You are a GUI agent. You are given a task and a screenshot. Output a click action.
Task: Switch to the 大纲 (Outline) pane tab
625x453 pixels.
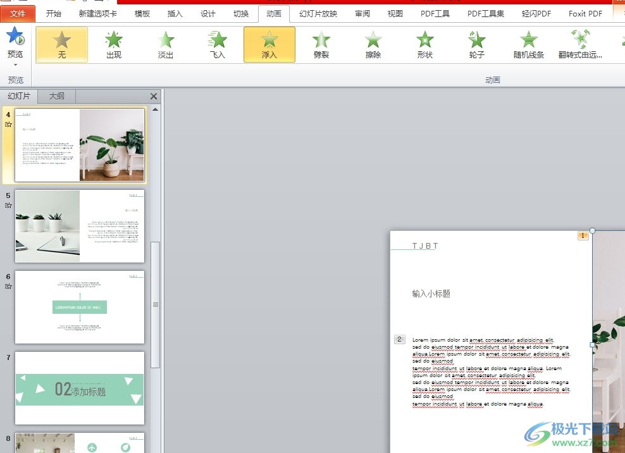(x=57, y=96)
